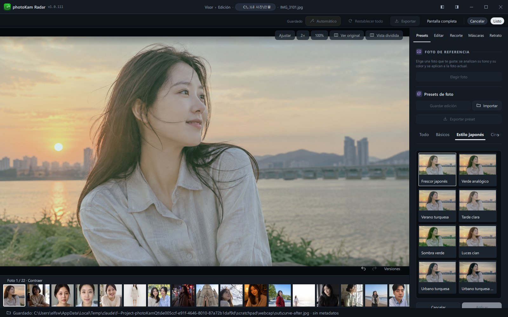Viewport: 508px width, 317px height.
Task: Click the Foto de referencia section icon
Action: (x=419, y=52)
